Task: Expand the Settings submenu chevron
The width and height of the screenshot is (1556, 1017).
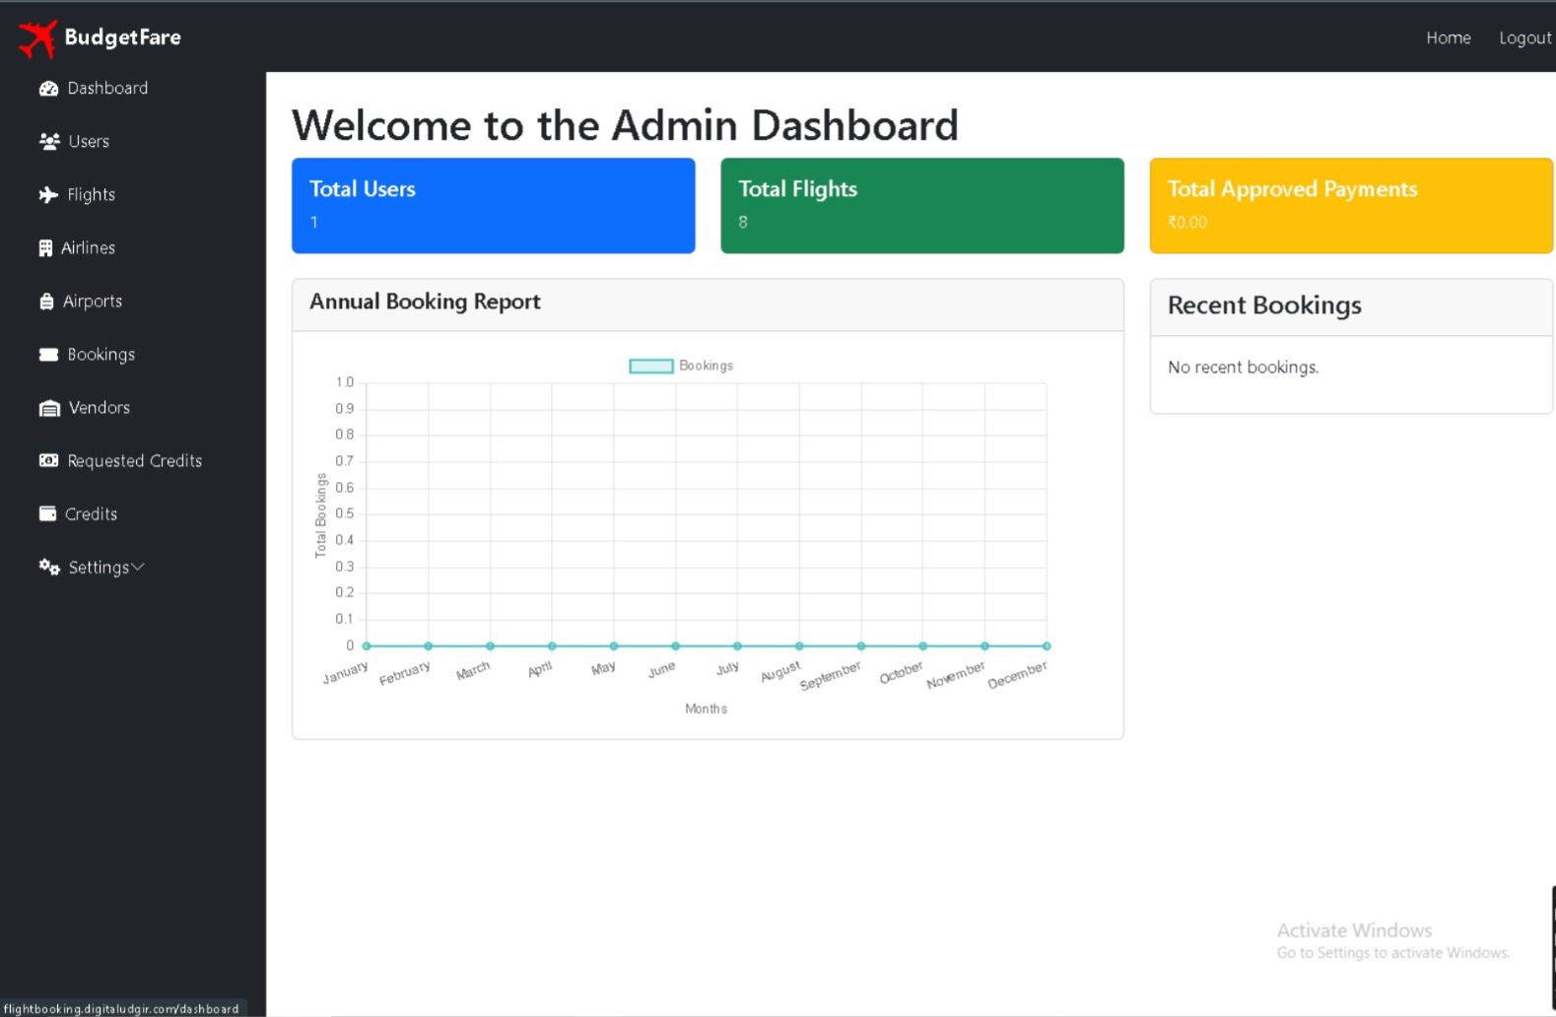Action: [138, 568]
